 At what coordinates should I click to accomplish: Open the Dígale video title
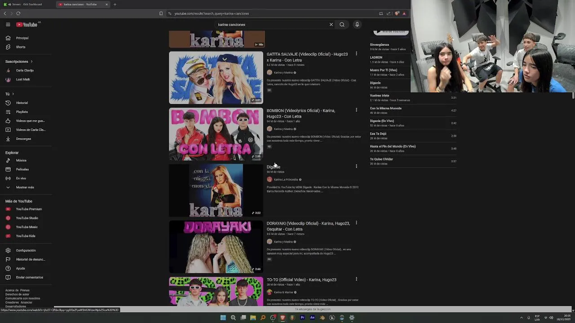pos(273,167)
